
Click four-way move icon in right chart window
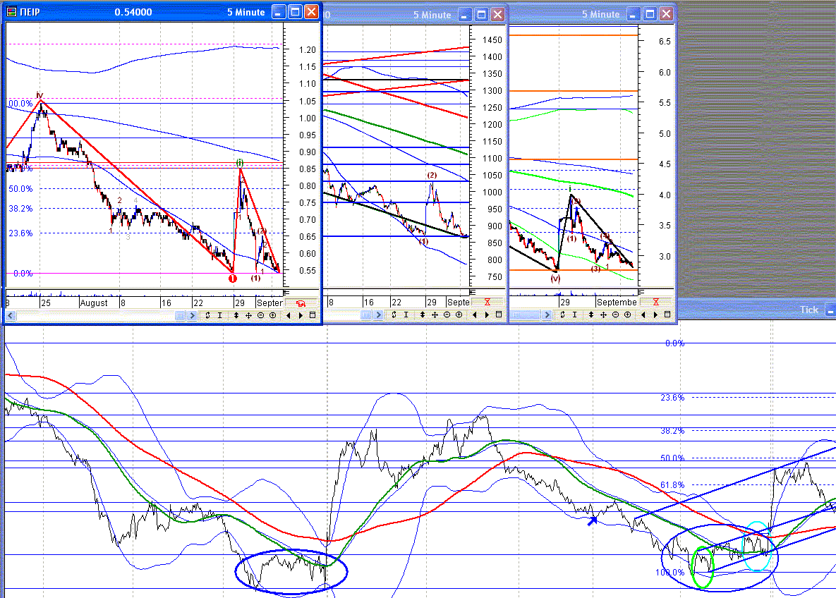tap(603, 315)
